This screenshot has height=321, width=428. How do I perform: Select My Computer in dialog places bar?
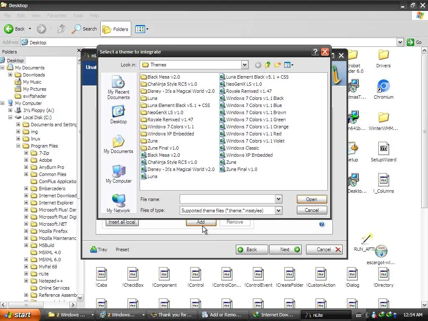[x=118, y=174]
